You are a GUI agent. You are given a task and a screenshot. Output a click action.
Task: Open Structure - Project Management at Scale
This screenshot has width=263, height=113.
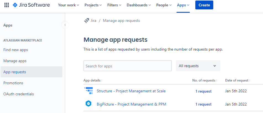click(x=131, y=91)
